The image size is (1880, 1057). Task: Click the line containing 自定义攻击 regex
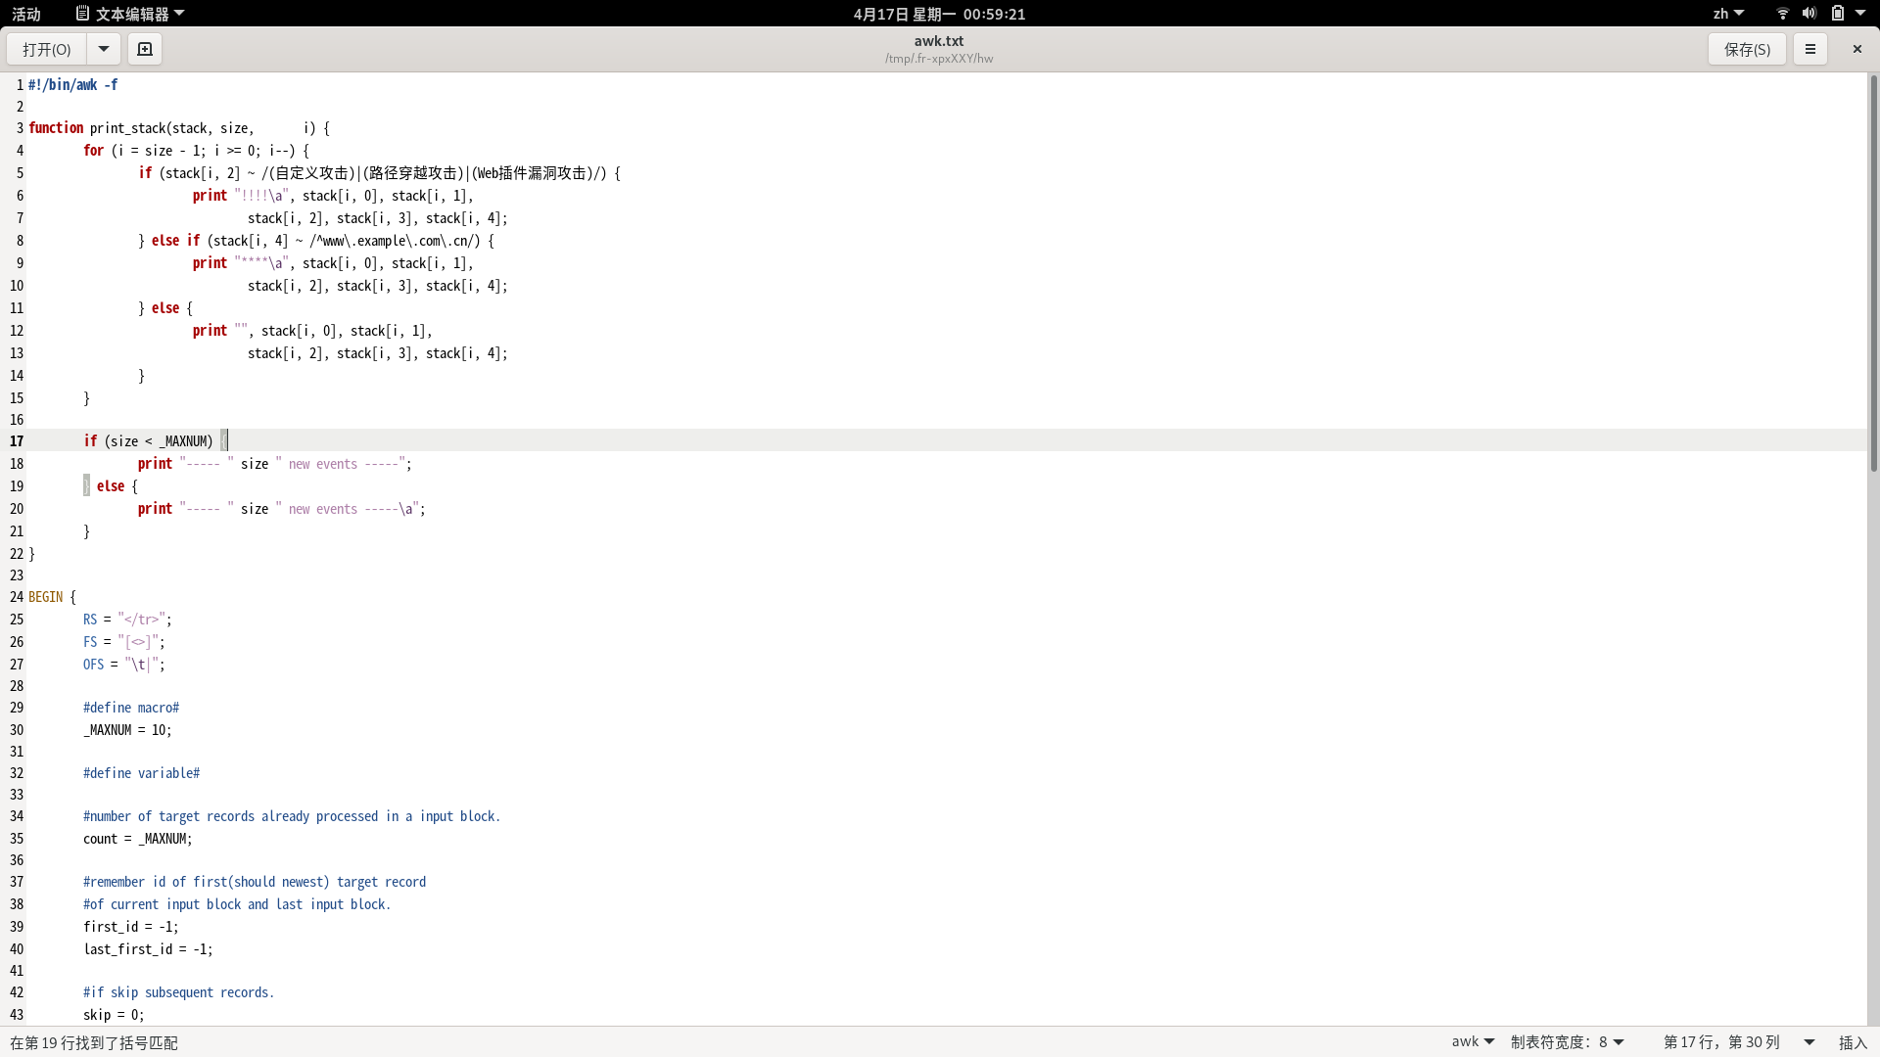(379, 173)
